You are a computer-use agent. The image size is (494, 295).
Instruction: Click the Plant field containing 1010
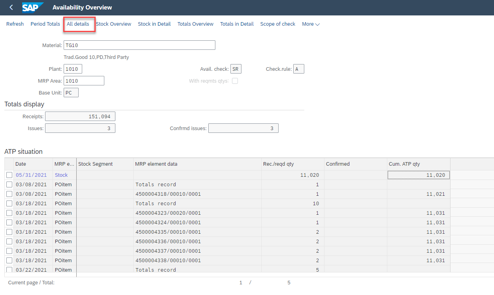[73, 68]
